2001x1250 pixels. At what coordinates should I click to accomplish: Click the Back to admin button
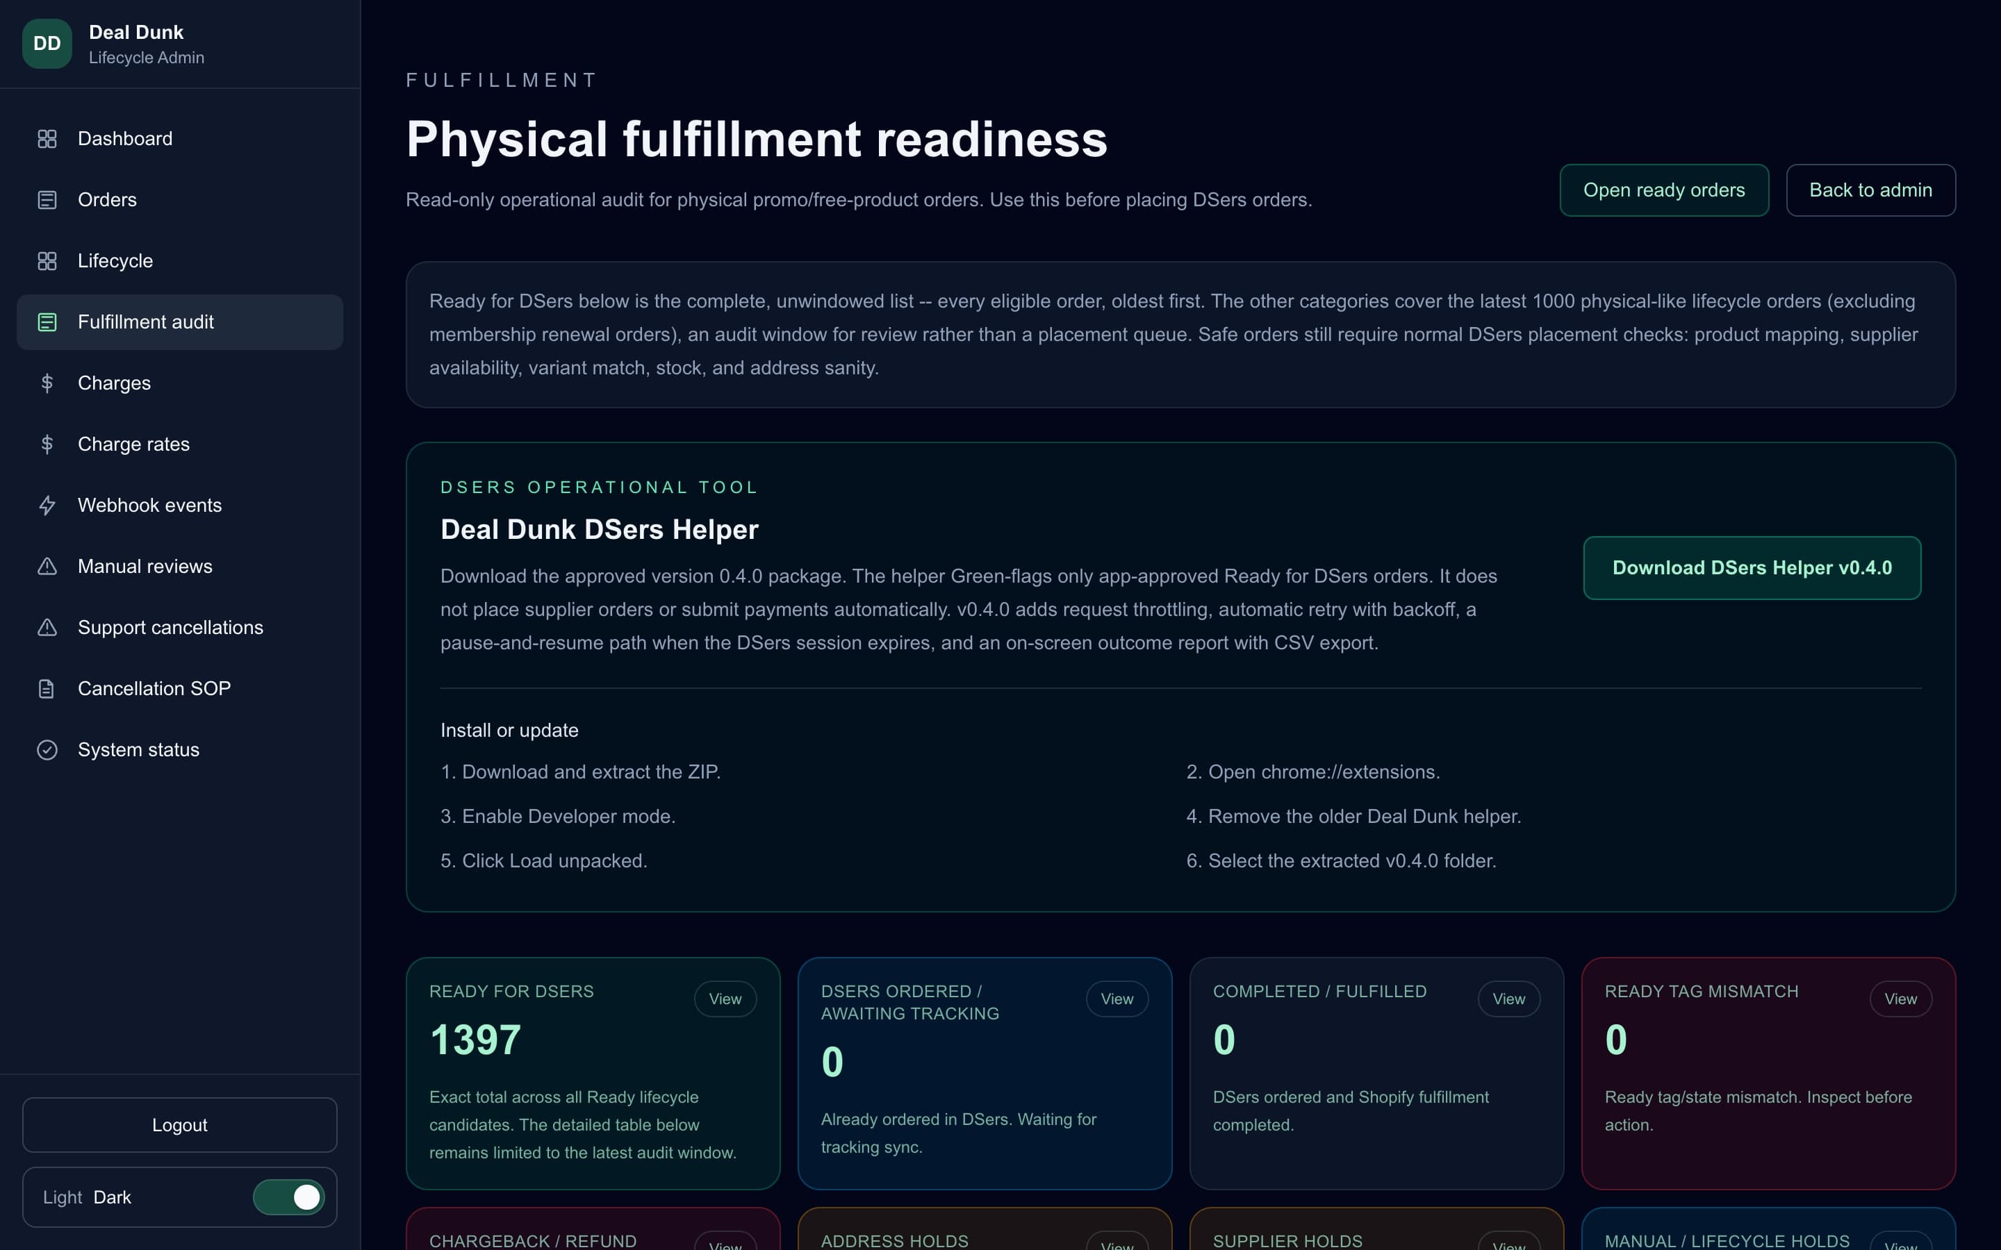(1870, 190)
